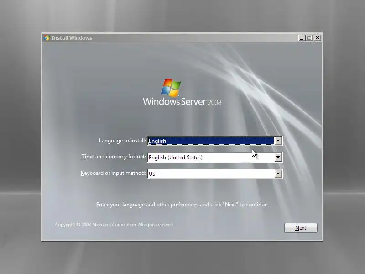Open the Language to install dropdown arrow

click(278, 141)
